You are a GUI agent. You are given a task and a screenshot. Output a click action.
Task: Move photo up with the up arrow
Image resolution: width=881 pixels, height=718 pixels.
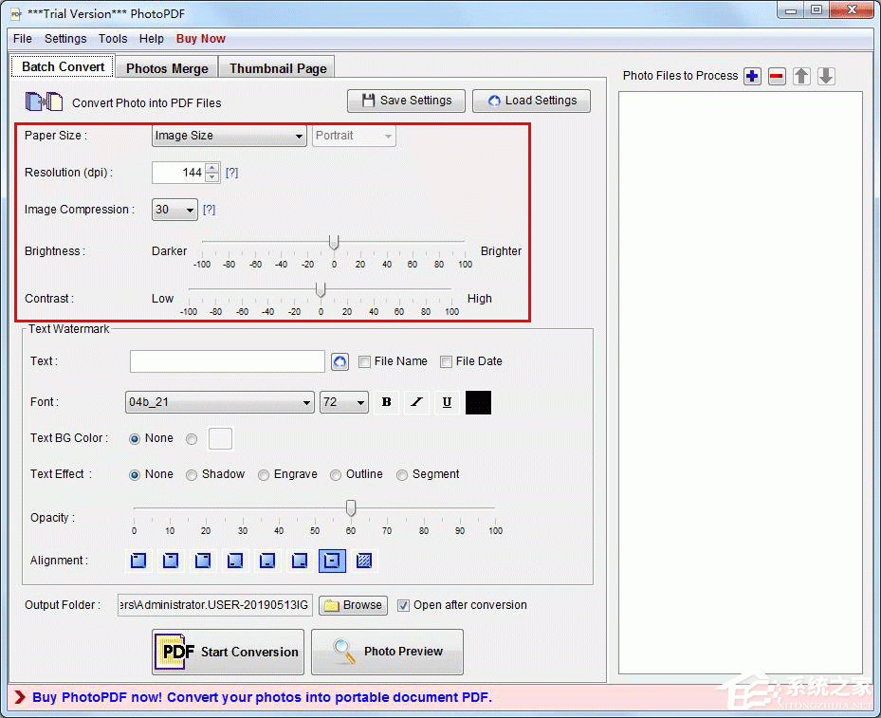pyautogui.click(x=801, y=76)
